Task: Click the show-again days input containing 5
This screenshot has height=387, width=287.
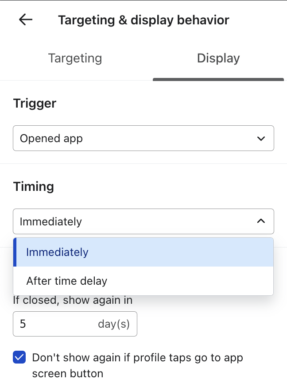Action: (53, 324)
